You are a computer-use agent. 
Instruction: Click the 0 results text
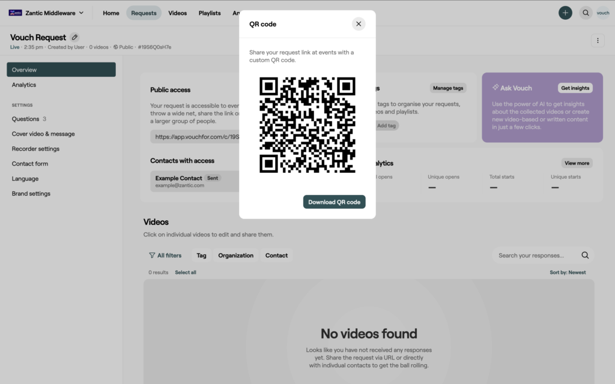(x=158, y=272)
